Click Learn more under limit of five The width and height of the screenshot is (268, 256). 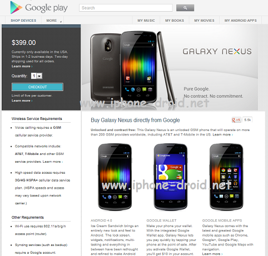pos(22,101)
